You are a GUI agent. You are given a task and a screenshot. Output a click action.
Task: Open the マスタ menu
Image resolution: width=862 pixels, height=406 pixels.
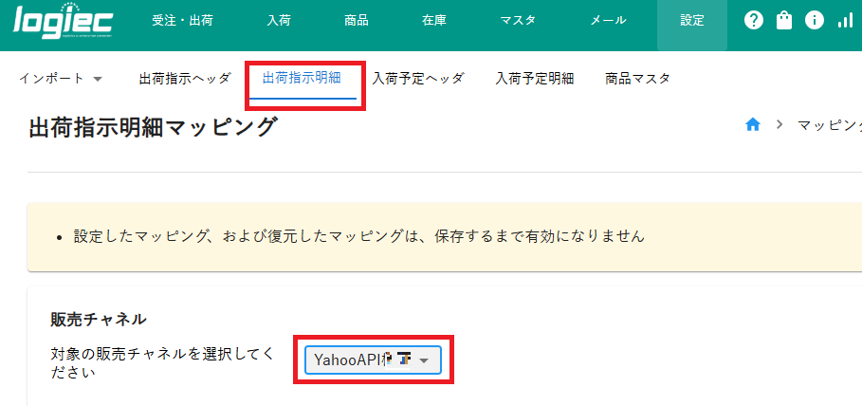tap(518, 21)
